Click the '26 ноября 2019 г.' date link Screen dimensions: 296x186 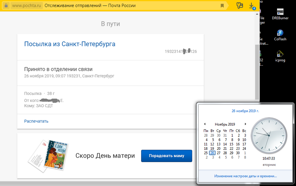(x=245, y=111)
